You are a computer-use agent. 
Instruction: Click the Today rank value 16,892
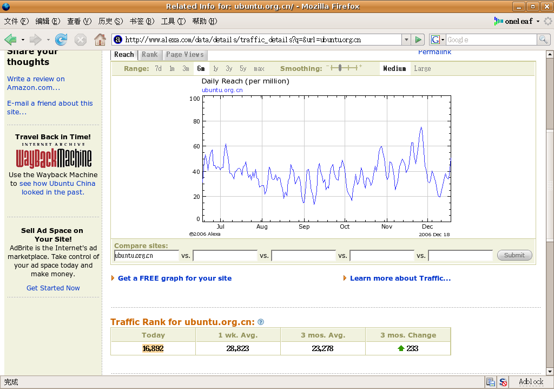coord(153,349)
